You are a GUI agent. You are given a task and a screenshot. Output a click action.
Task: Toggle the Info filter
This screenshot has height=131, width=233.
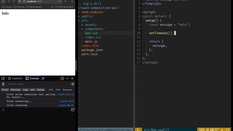point(32,90)
